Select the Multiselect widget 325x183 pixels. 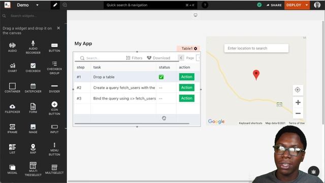[x=54, y=169]
